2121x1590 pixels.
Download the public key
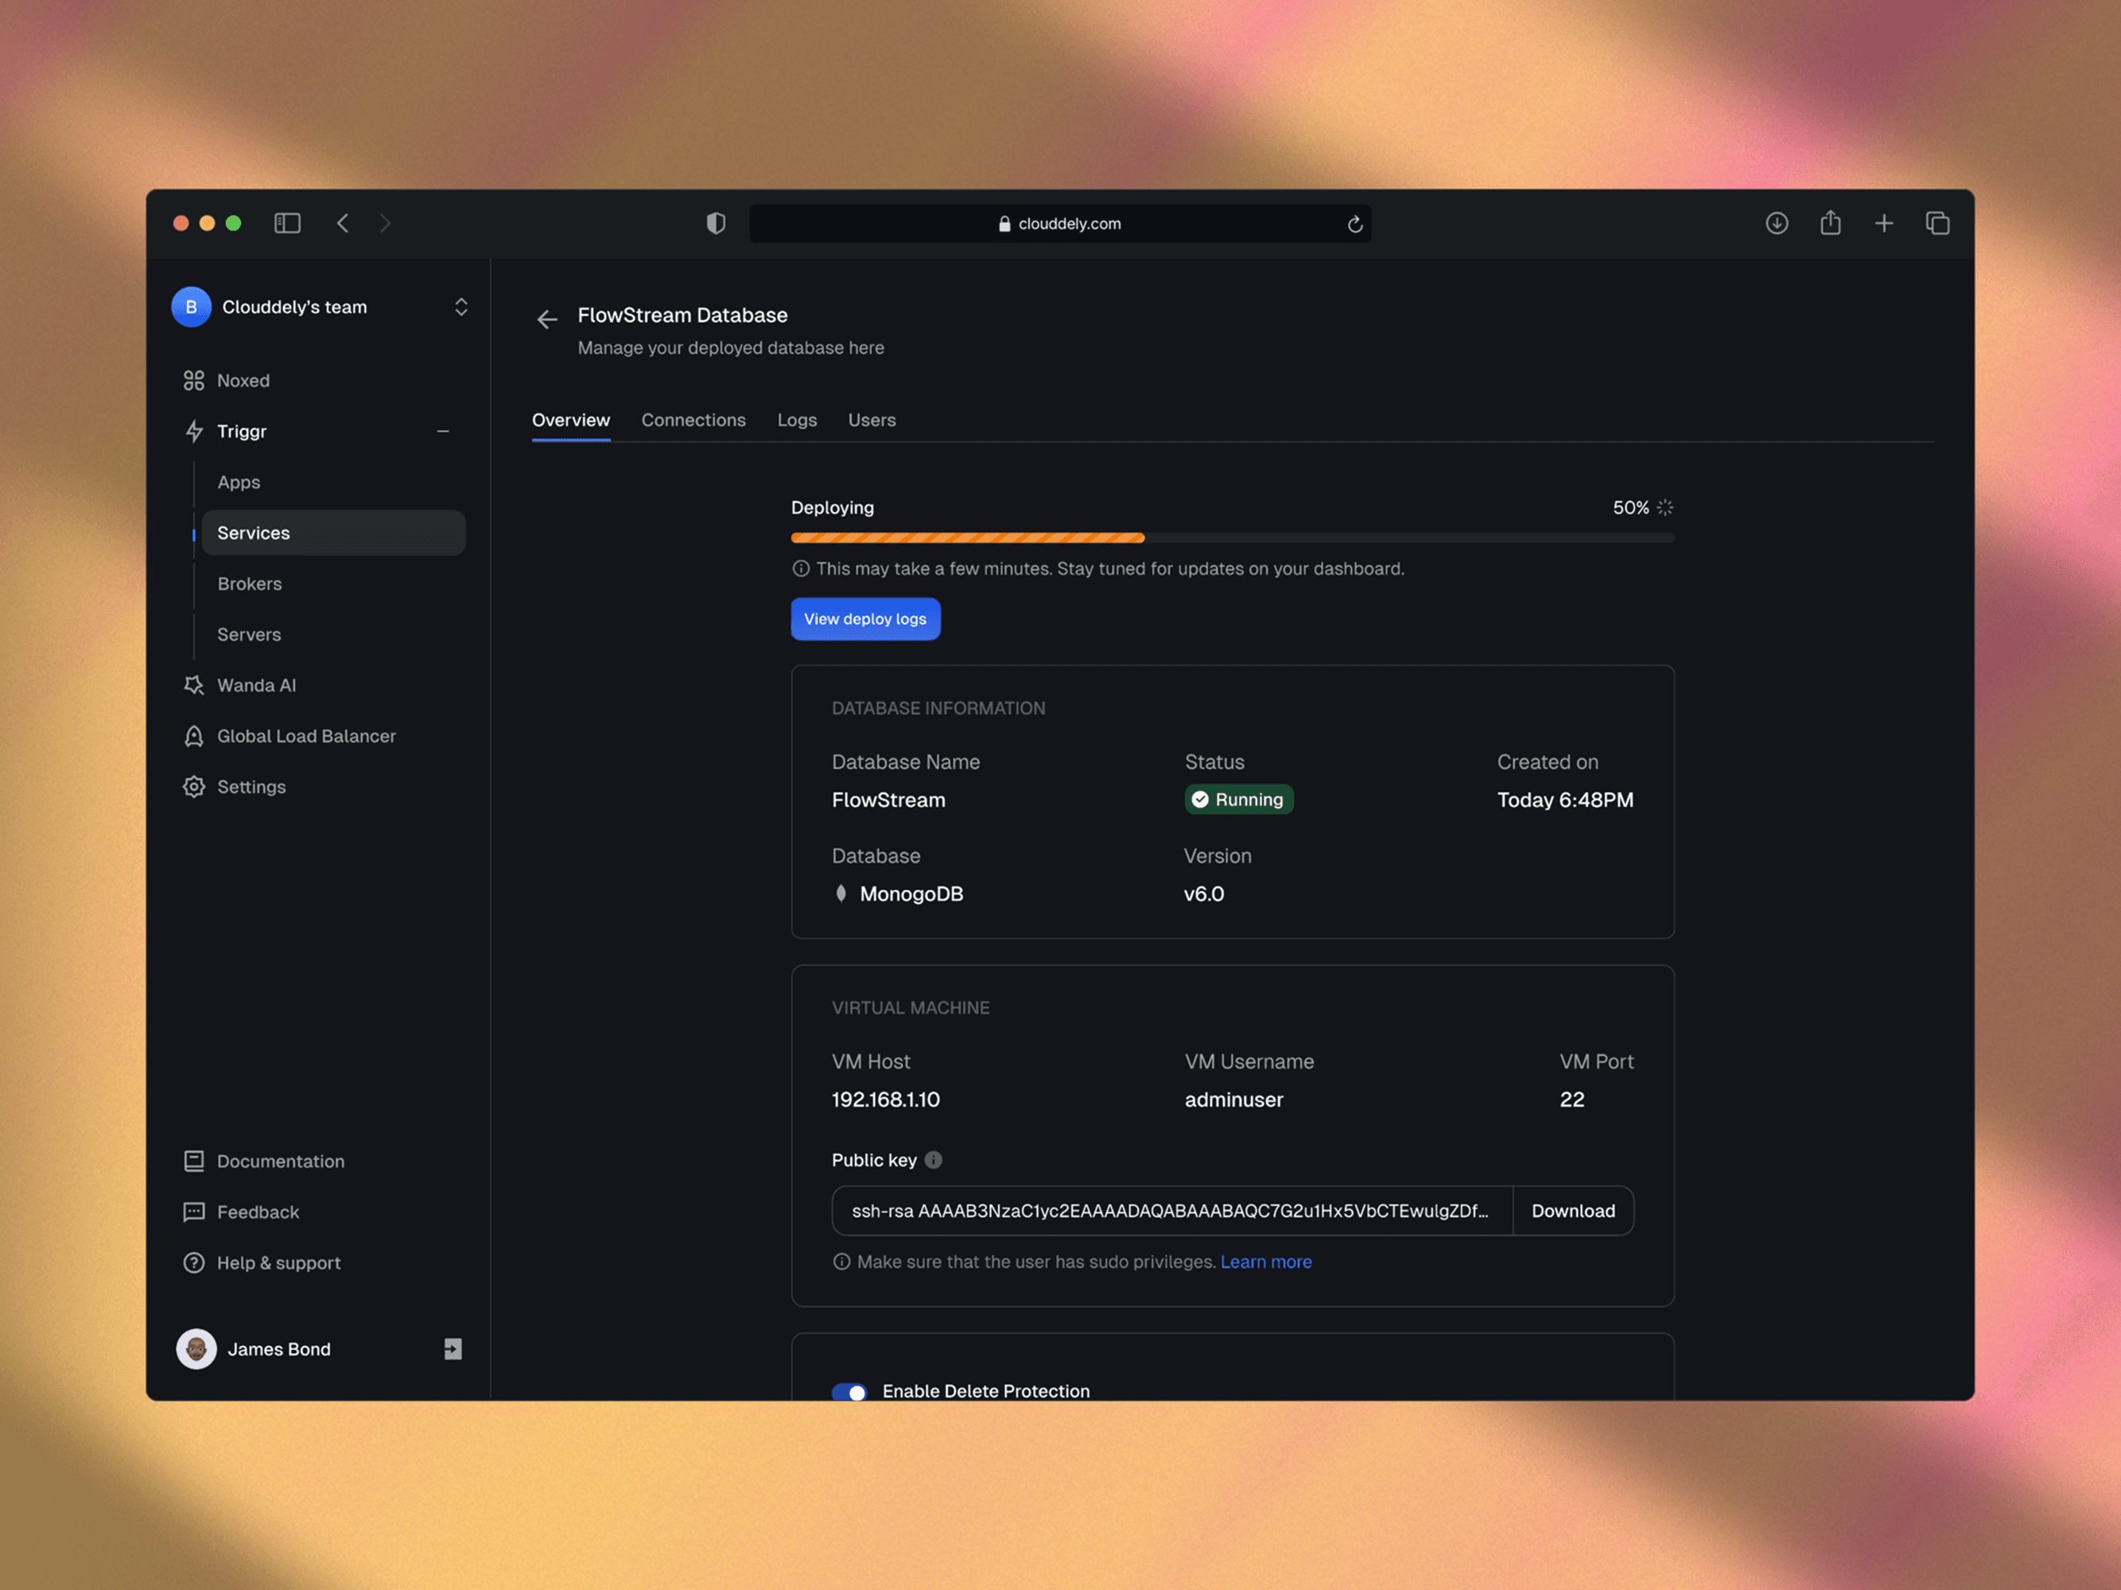[1572, 1211]
